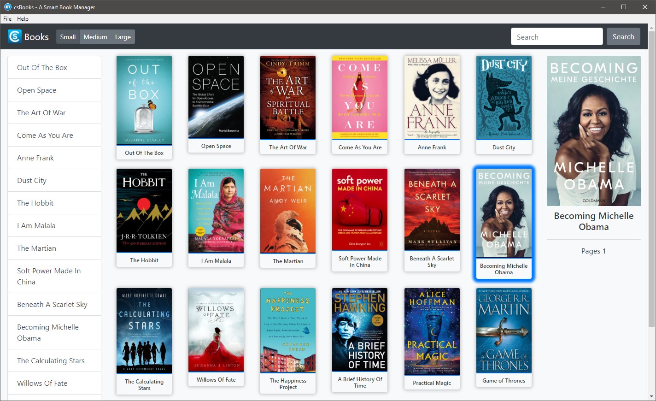Minimize the csBooks window

tap(603, 7)
